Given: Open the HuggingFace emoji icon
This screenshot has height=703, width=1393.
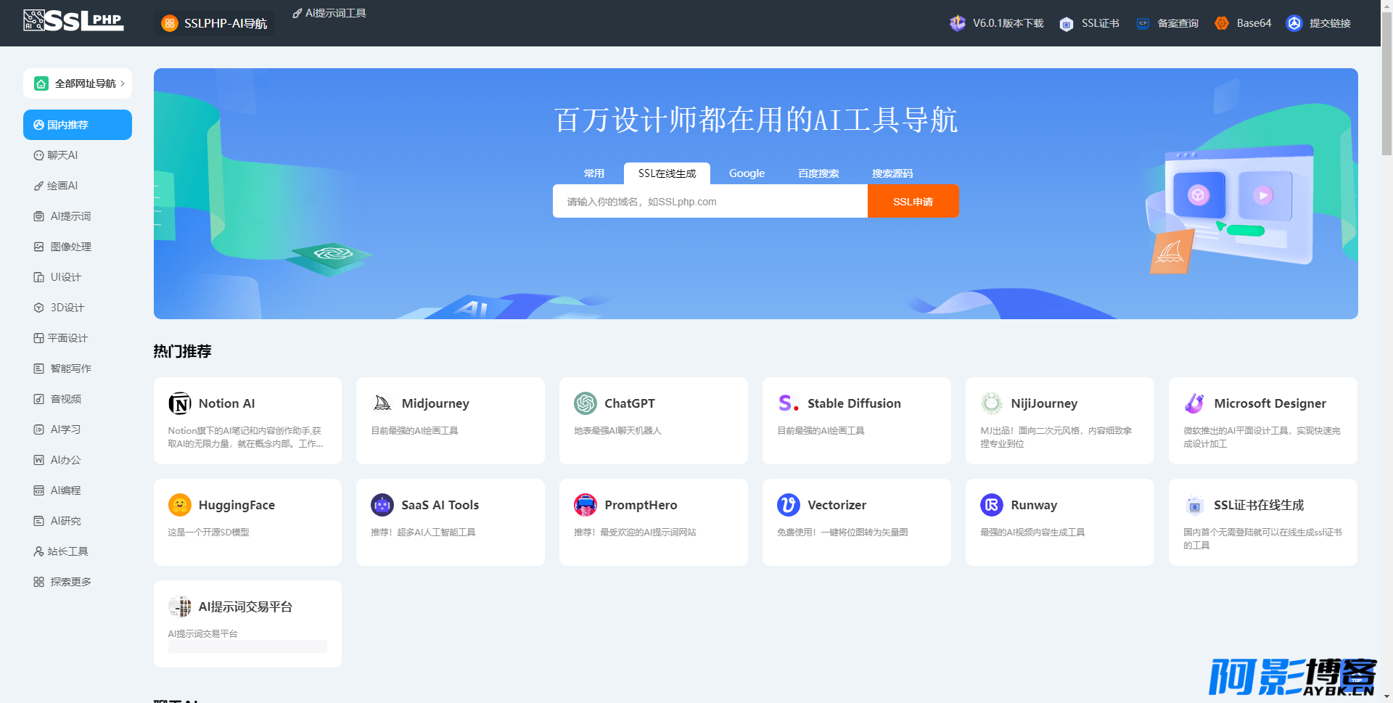Looking at the screenshot, I should coord(180,505).
